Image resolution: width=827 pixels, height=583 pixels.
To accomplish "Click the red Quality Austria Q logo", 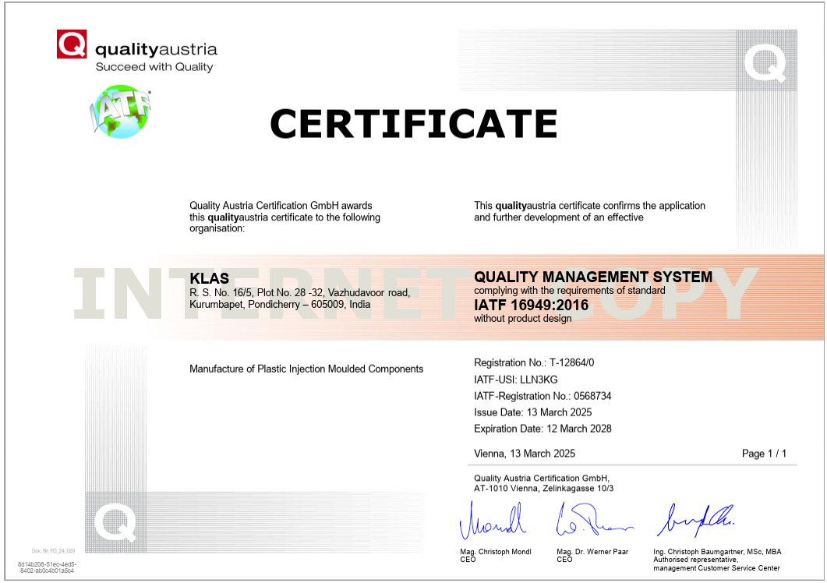I will click(72, 44).
